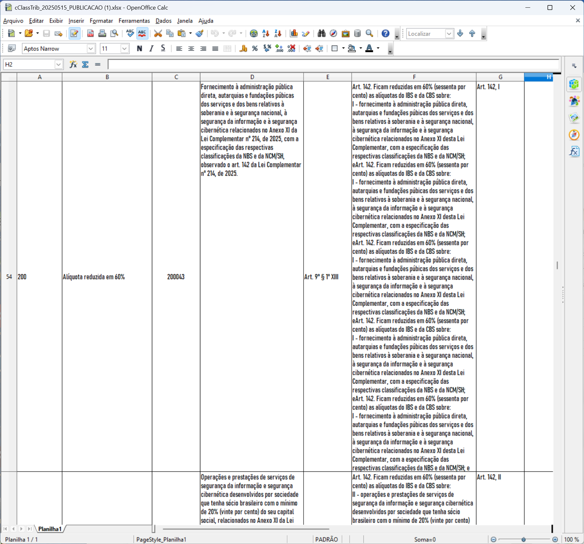Click the Format Paintbrush icon
Viewport: 584px width, 544px height.
[x=200, y=34]
